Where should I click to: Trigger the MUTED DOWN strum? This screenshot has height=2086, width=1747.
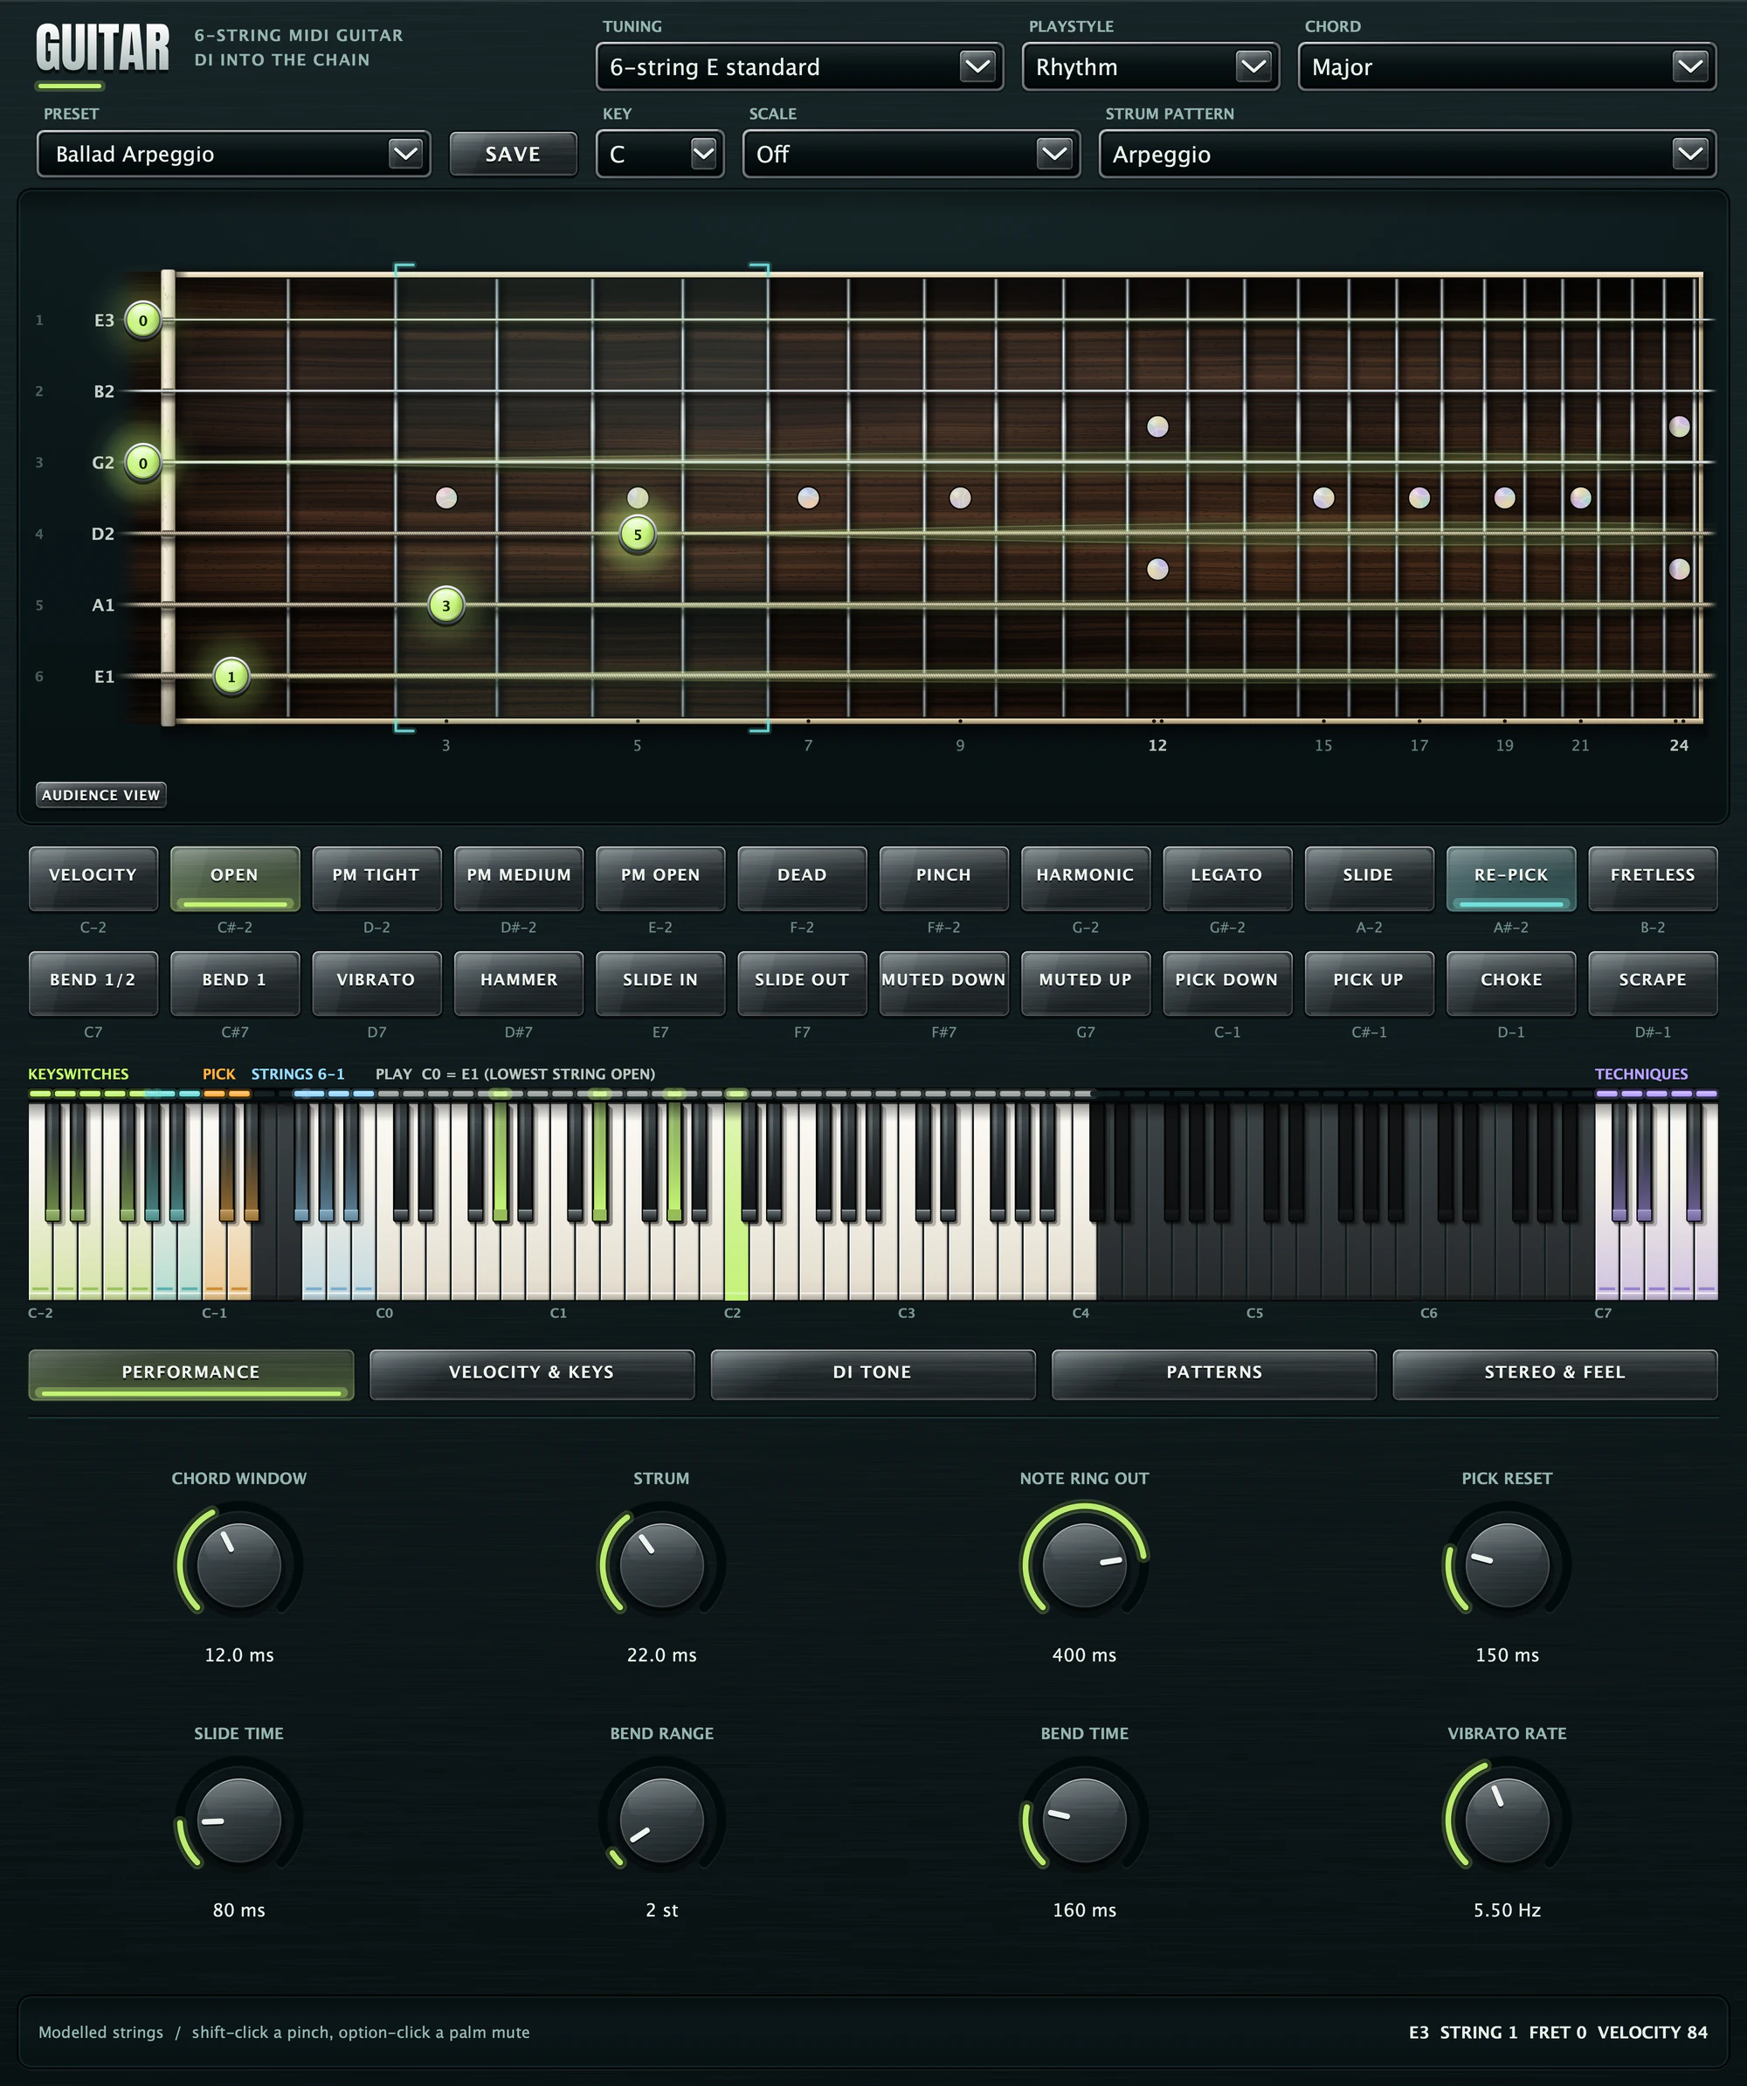[943, 983]
